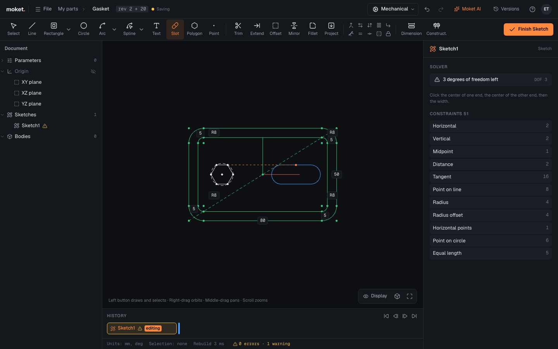Screen dimensions: 558x349
Task: Jump to history start
Action: pyautogui.click(x=386, y=316)
